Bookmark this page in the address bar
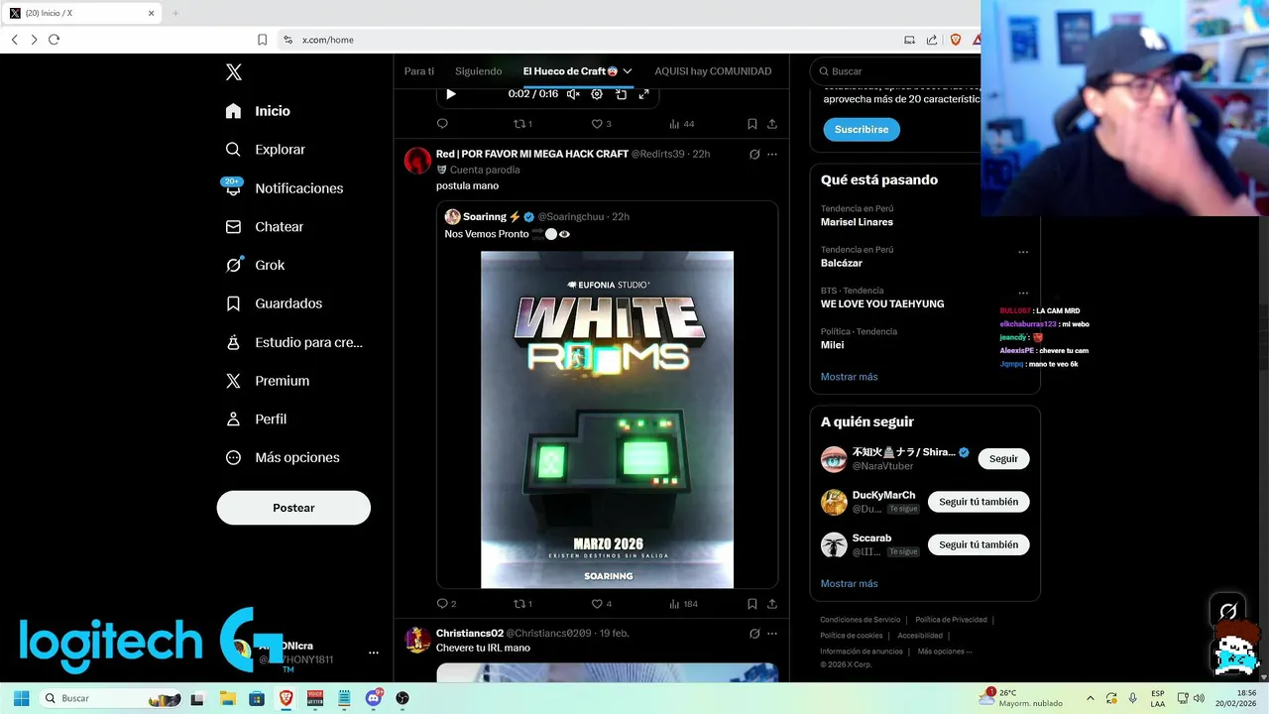The image size is (1269, 714). pyautogui.click(x=262, y=40)
